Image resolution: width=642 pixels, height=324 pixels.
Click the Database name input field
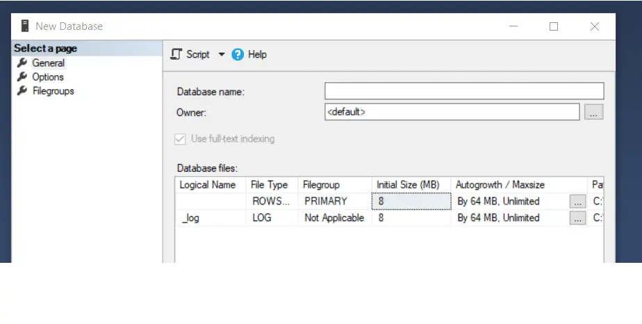tap(464, 91)
